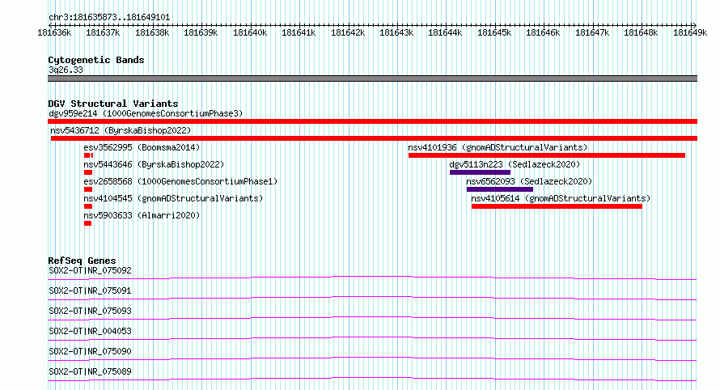Open the nsv6562093 (Sedlazeck2020) label
Viewport: 720px width, 390px height.
click(x=529, y=181)
